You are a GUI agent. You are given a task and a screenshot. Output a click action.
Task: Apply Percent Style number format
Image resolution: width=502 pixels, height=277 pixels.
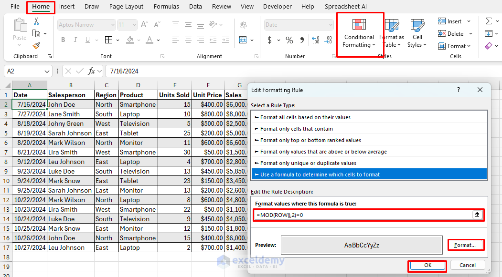[289, 40]
